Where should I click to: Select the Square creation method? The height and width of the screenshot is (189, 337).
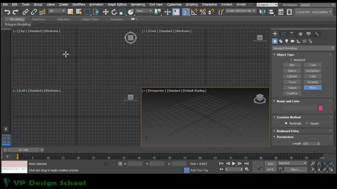pyautogui.click(x=307, y=123)
